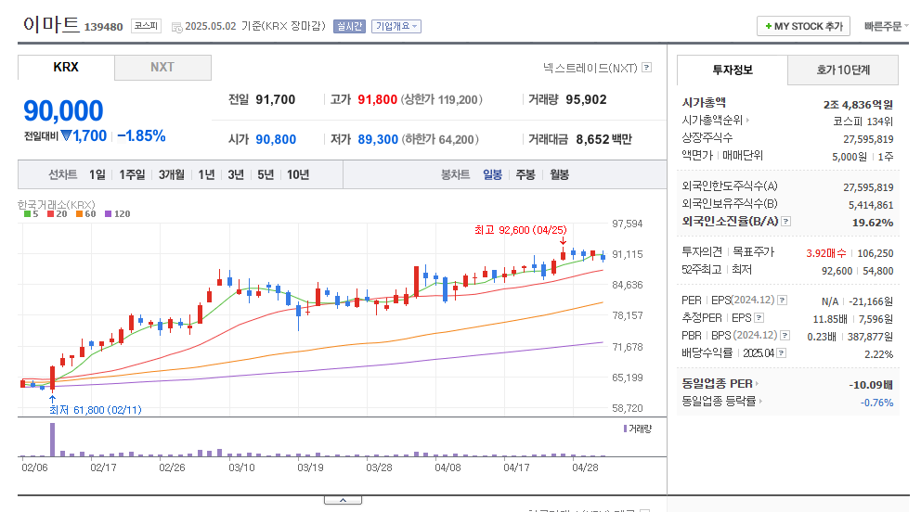Click the 20-day moving average legend marker
The image size is (921, 512).
point(50,214)
